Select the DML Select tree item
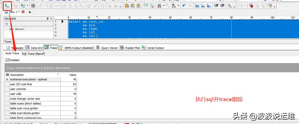Image resolution: width=299 pixels, height=124 pixels. [x=17, y=29]
